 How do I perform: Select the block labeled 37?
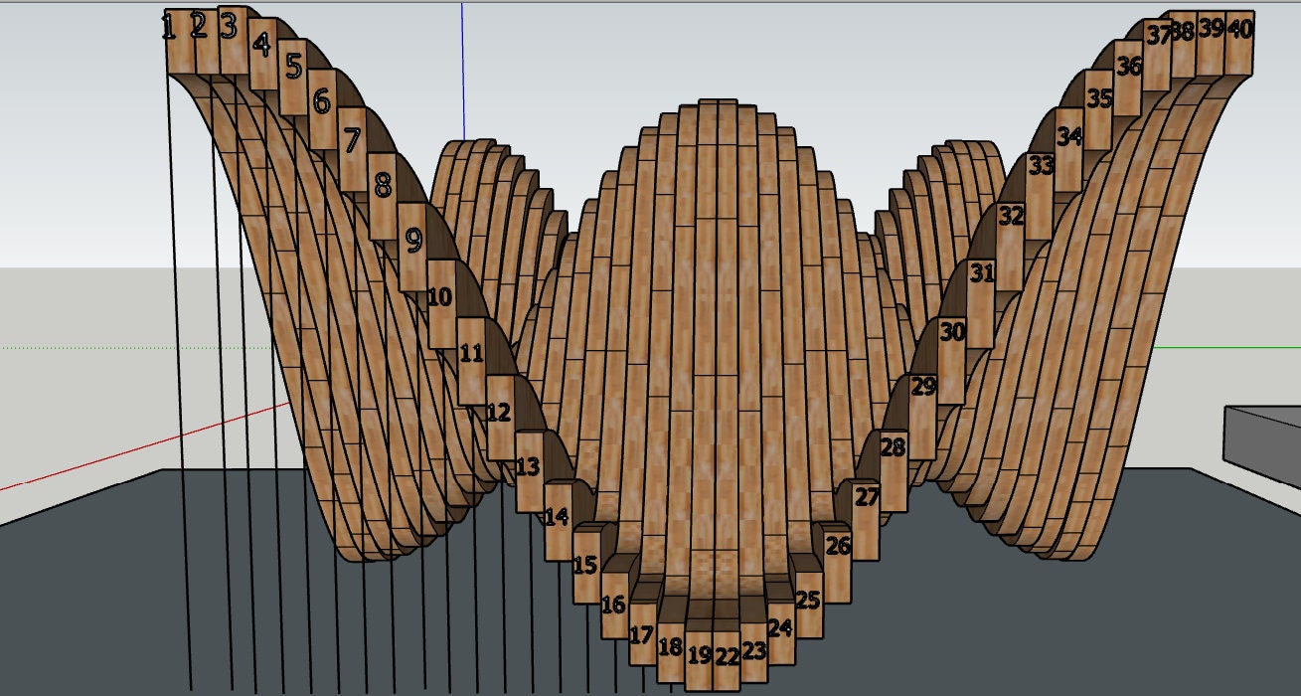(1157, 54)
